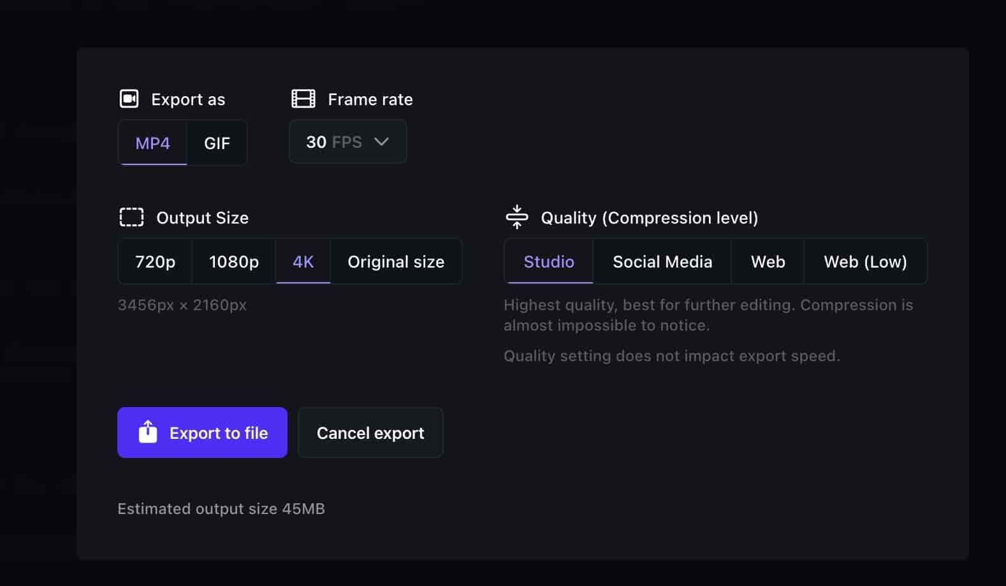Click the Output Size dashed-frame icon
Screen dimensions: 1006x586
tap(130, 217)
